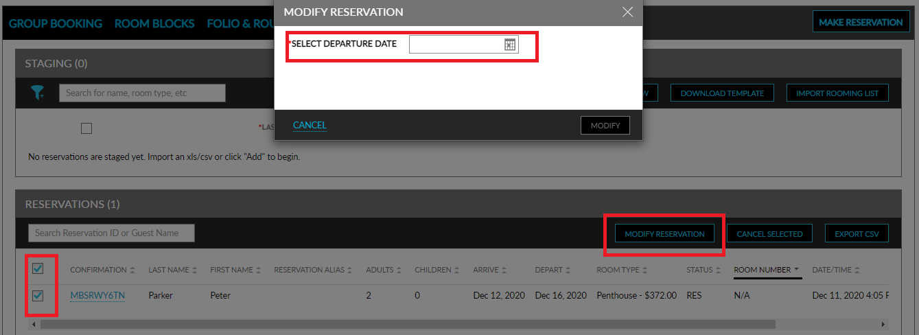Toggle the select-all reservations checkbox
This screenshot has width=919, height=335.
(38, 269)
